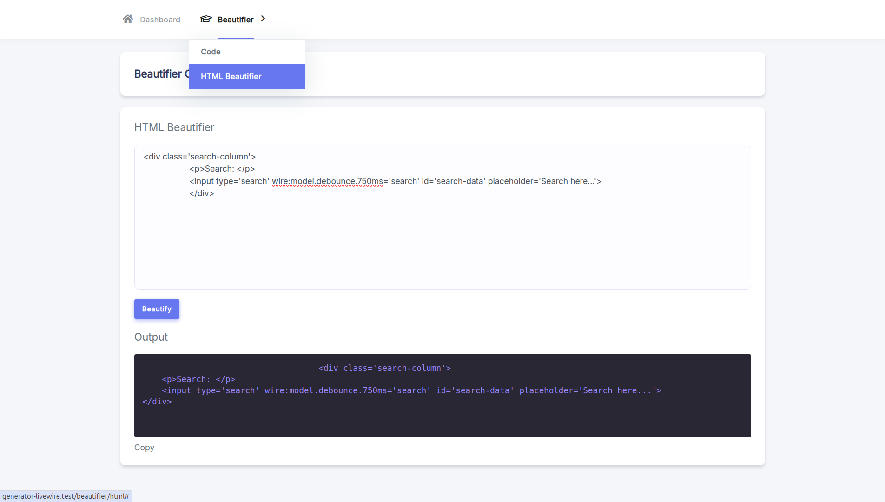Click the underlined wire:model.debounce.750ms text
This screenshot has width=885, height=502.
327,181
